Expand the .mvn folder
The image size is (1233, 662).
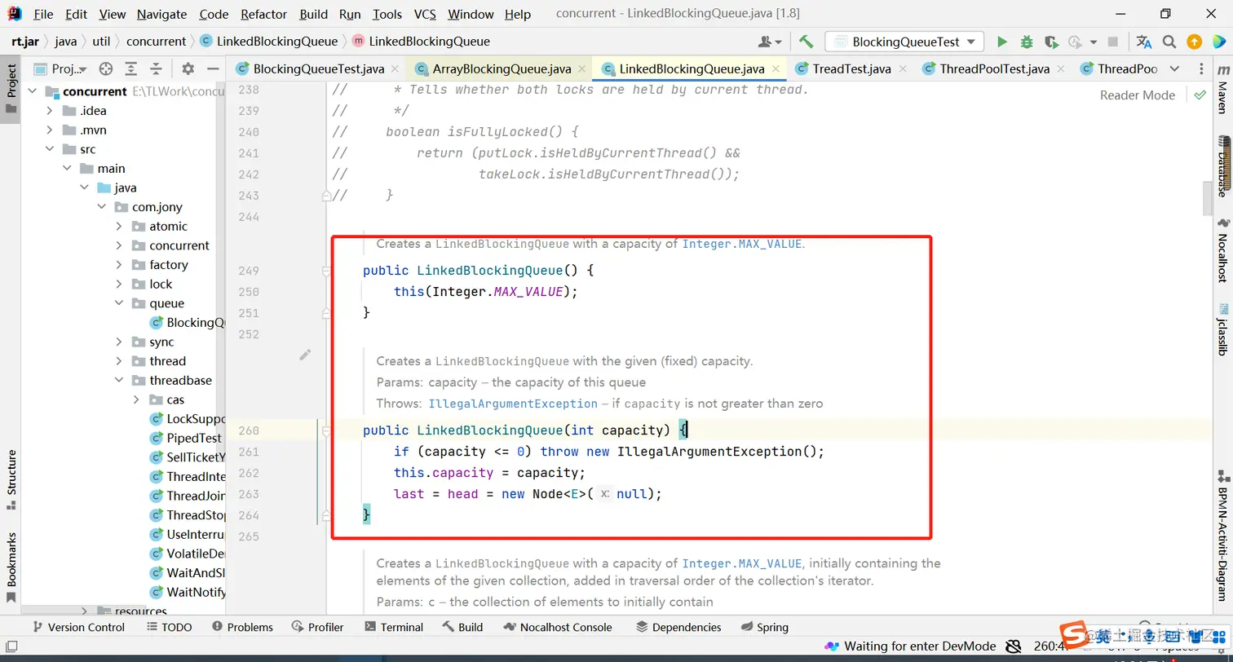(x=50, y=130)
